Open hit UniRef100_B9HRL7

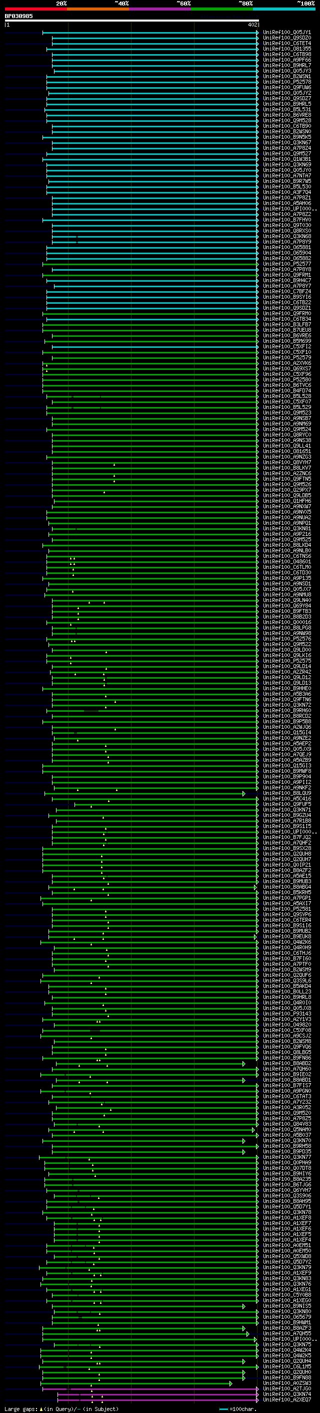[x=287, y=65]
